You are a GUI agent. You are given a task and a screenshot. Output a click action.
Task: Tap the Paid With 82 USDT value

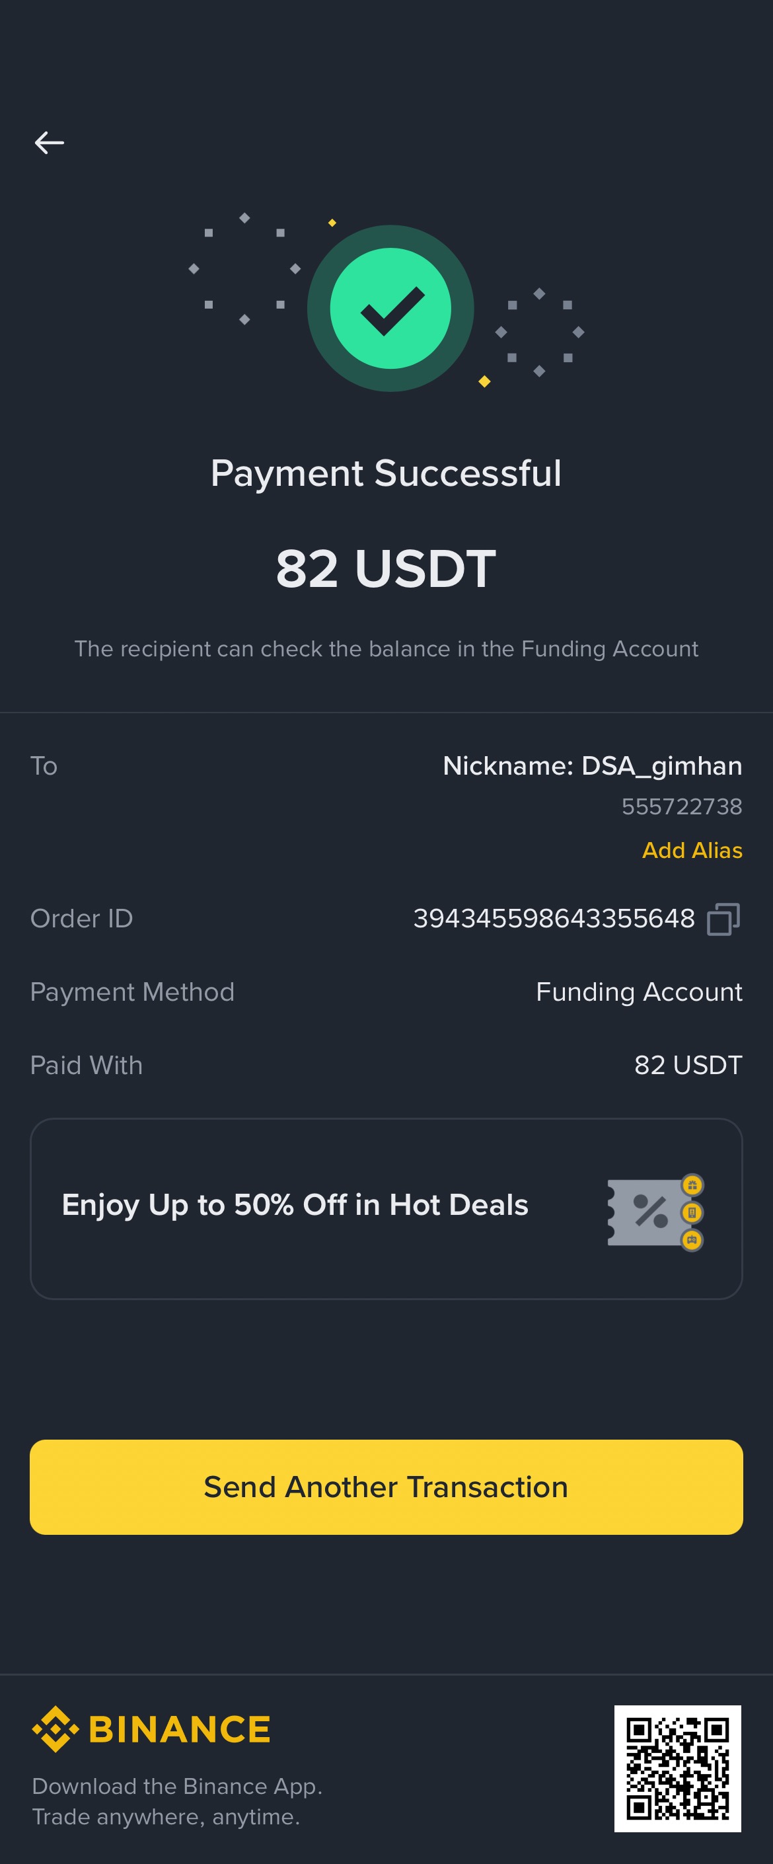pyautogui.click(x=688, y=1065)
